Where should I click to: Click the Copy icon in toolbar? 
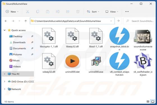[38, 12]
